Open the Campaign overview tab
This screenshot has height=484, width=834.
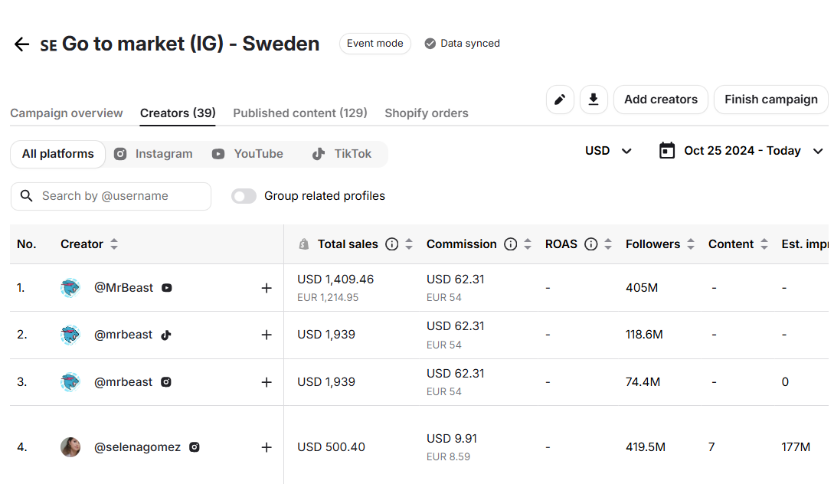pos(67,113)
